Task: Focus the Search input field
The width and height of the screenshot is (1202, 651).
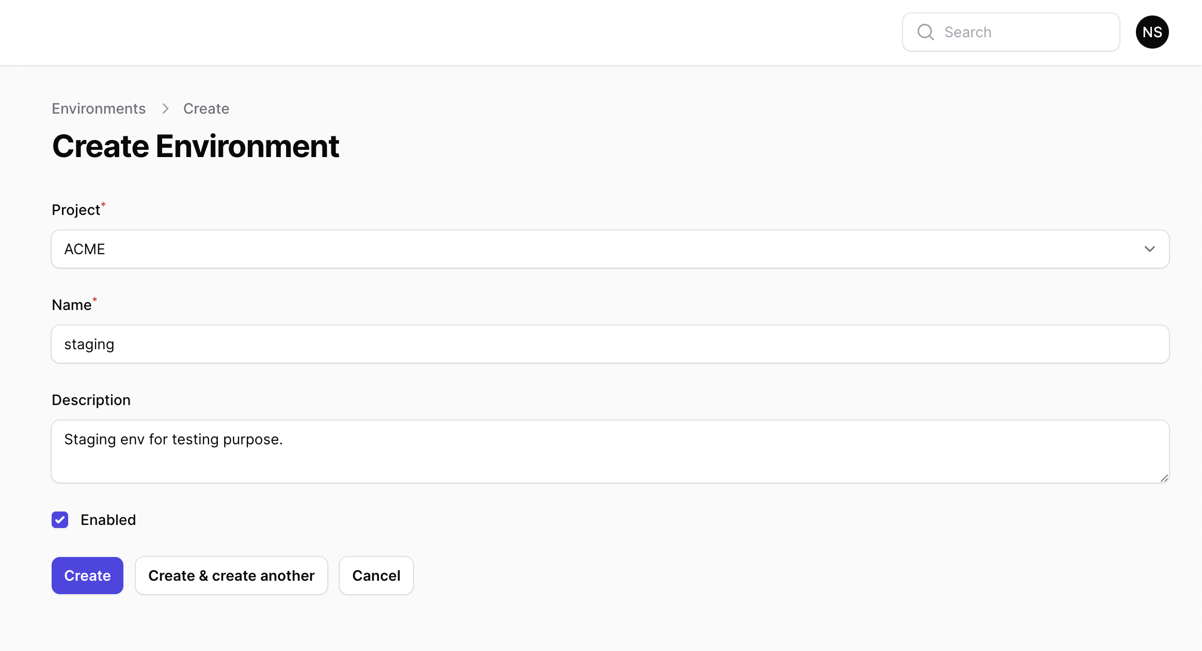Action: pos(1011,32)
